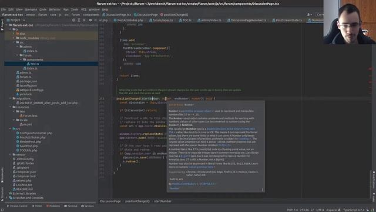Viewport: 376px width, 212px height.
Task: Expand the vendor folder
Action: tap(11, 155)
